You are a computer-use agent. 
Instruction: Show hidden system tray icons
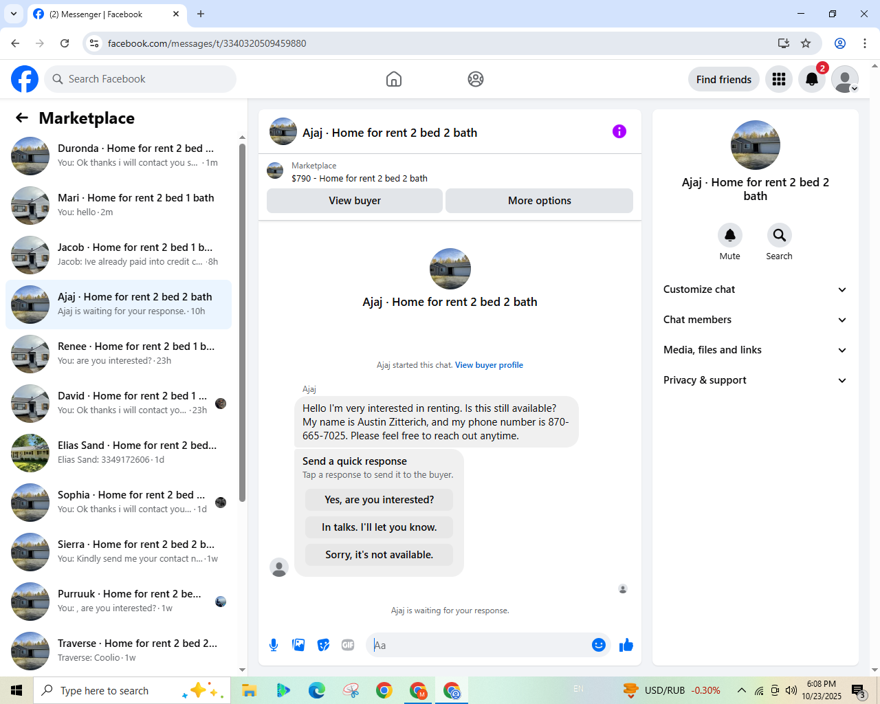tap(741, 690)
